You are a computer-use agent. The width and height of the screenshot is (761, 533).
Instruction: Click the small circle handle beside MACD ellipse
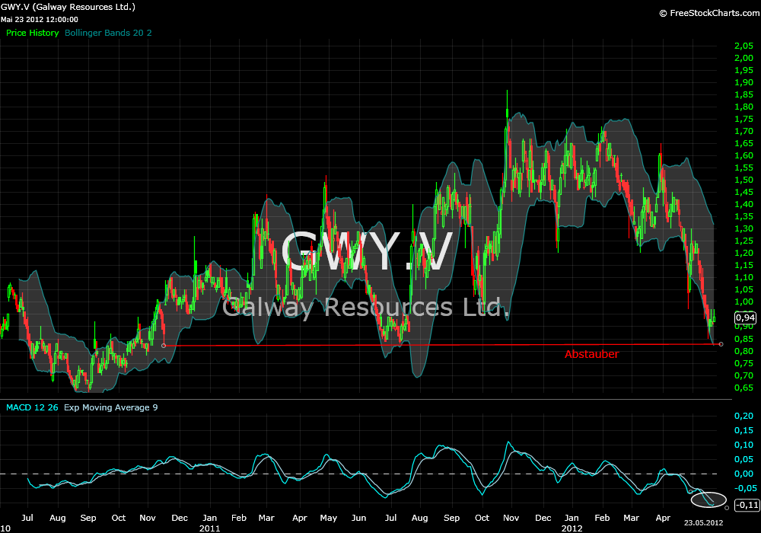(x=727, y=508)
